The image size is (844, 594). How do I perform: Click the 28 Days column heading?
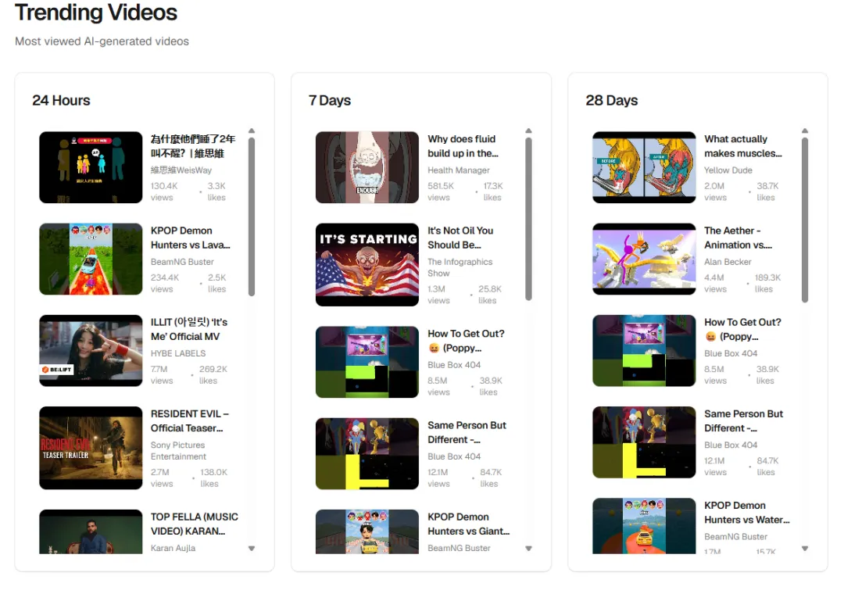tap(611, 101)
